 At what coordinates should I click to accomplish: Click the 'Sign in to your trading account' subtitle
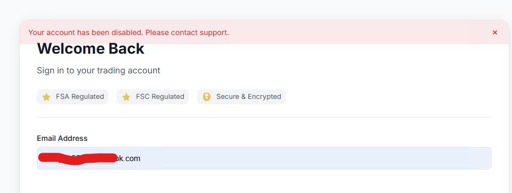pyautogui.click(x=98, y=70)
